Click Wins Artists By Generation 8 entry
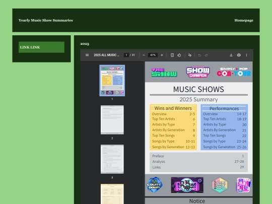This screenshot has width=272, height=204. click(173, 130)
